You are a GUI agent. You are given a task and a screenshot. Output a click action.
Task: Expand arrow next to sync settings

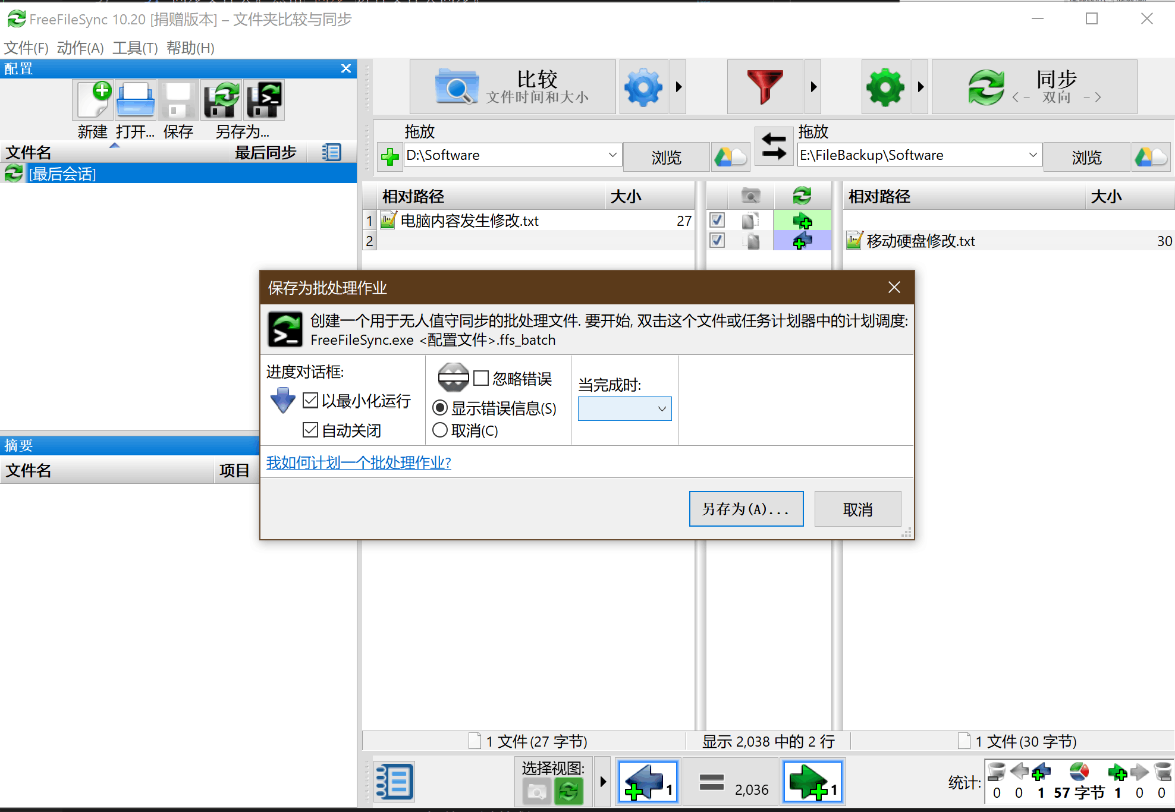tap(920, 87)
